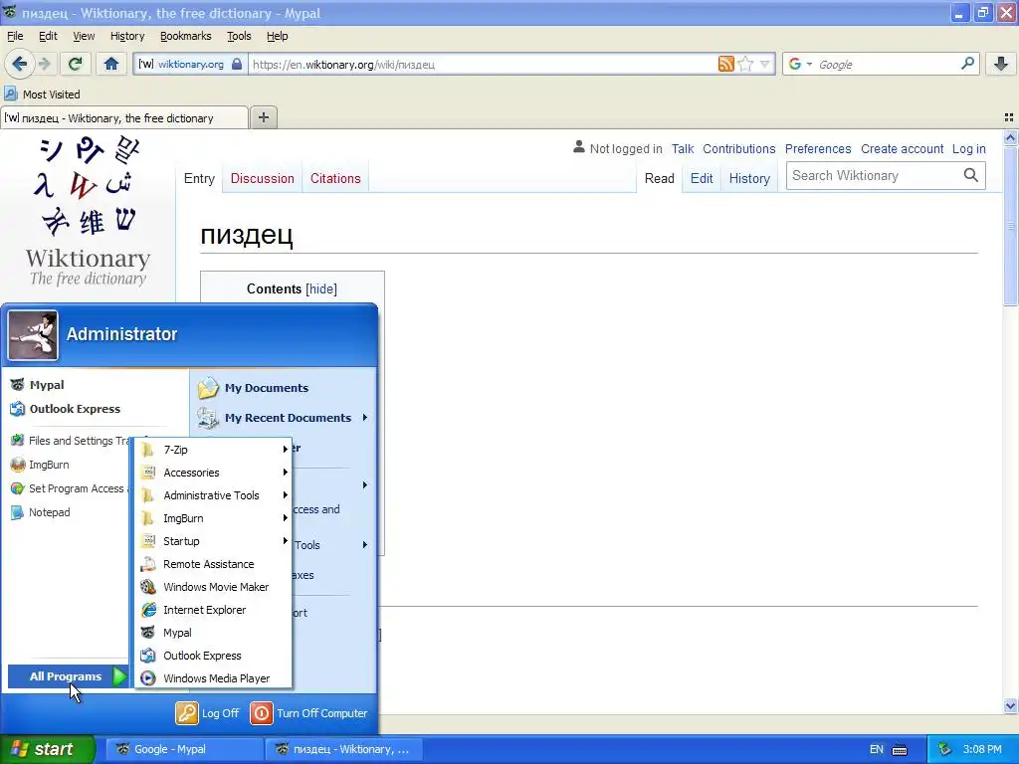Open address bar history dropdown arrow
The width and height of the screenshot is (1019, 764).
765,64
